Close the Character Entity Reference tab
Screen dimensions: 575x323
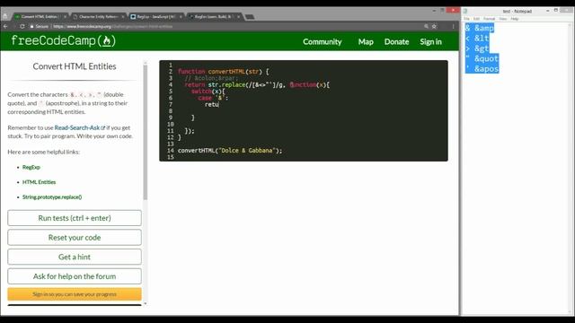point(123,17)
